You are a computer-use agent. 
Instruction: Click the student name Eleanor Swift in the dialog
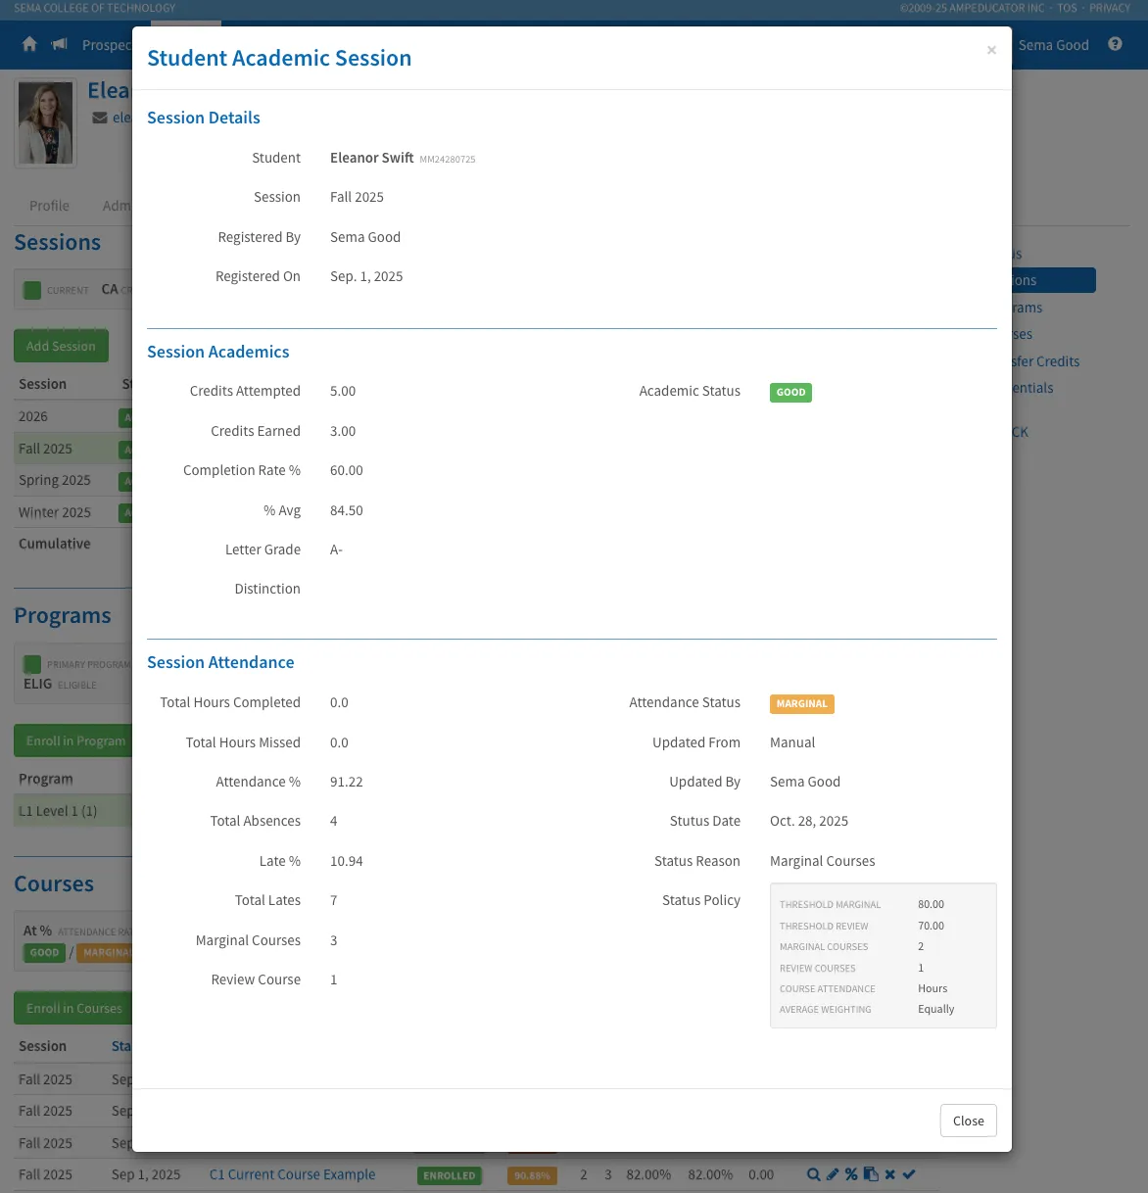(372, 158)
